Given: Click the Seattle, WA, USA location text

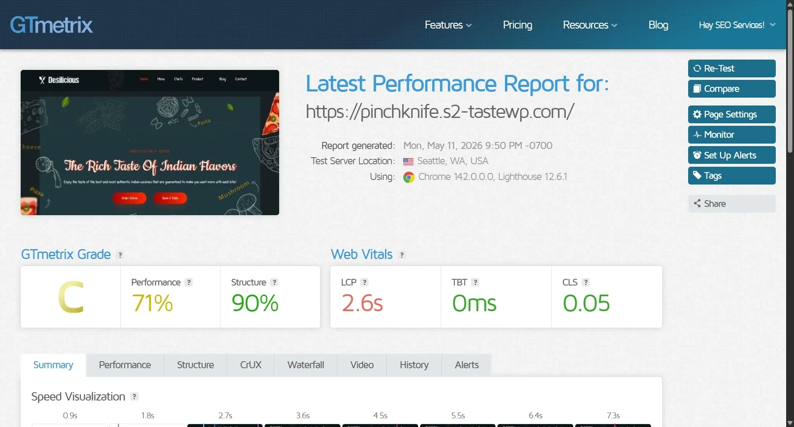Looking at the screenshot, I should [x=453, y=161].
